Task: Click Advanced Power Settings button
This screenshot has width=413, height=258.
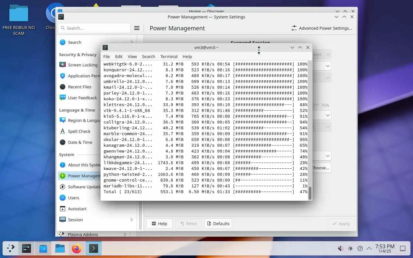Action: (322, 28)
